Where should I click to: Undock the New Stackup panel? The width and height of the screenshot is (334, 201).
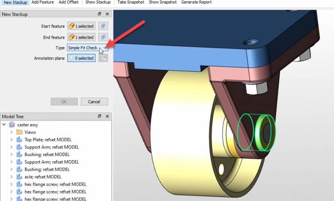[100, 14]
